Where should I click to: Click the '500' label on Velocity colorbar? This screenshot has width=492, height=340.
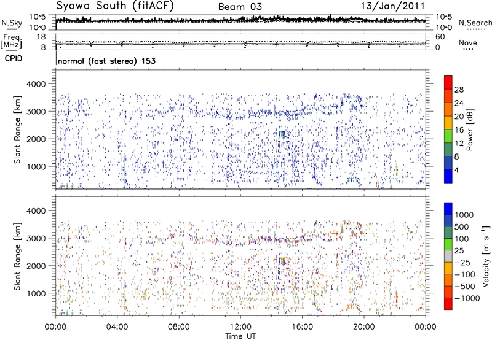(462, 226)
